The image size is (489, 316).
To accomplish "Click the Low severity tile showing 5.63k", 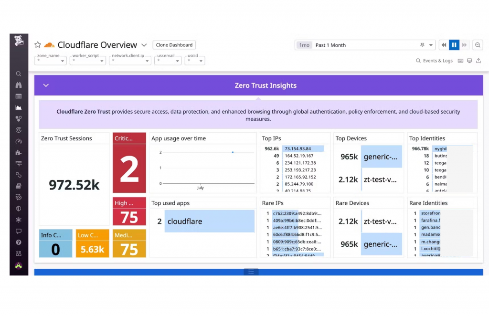I will click(92, 243).
